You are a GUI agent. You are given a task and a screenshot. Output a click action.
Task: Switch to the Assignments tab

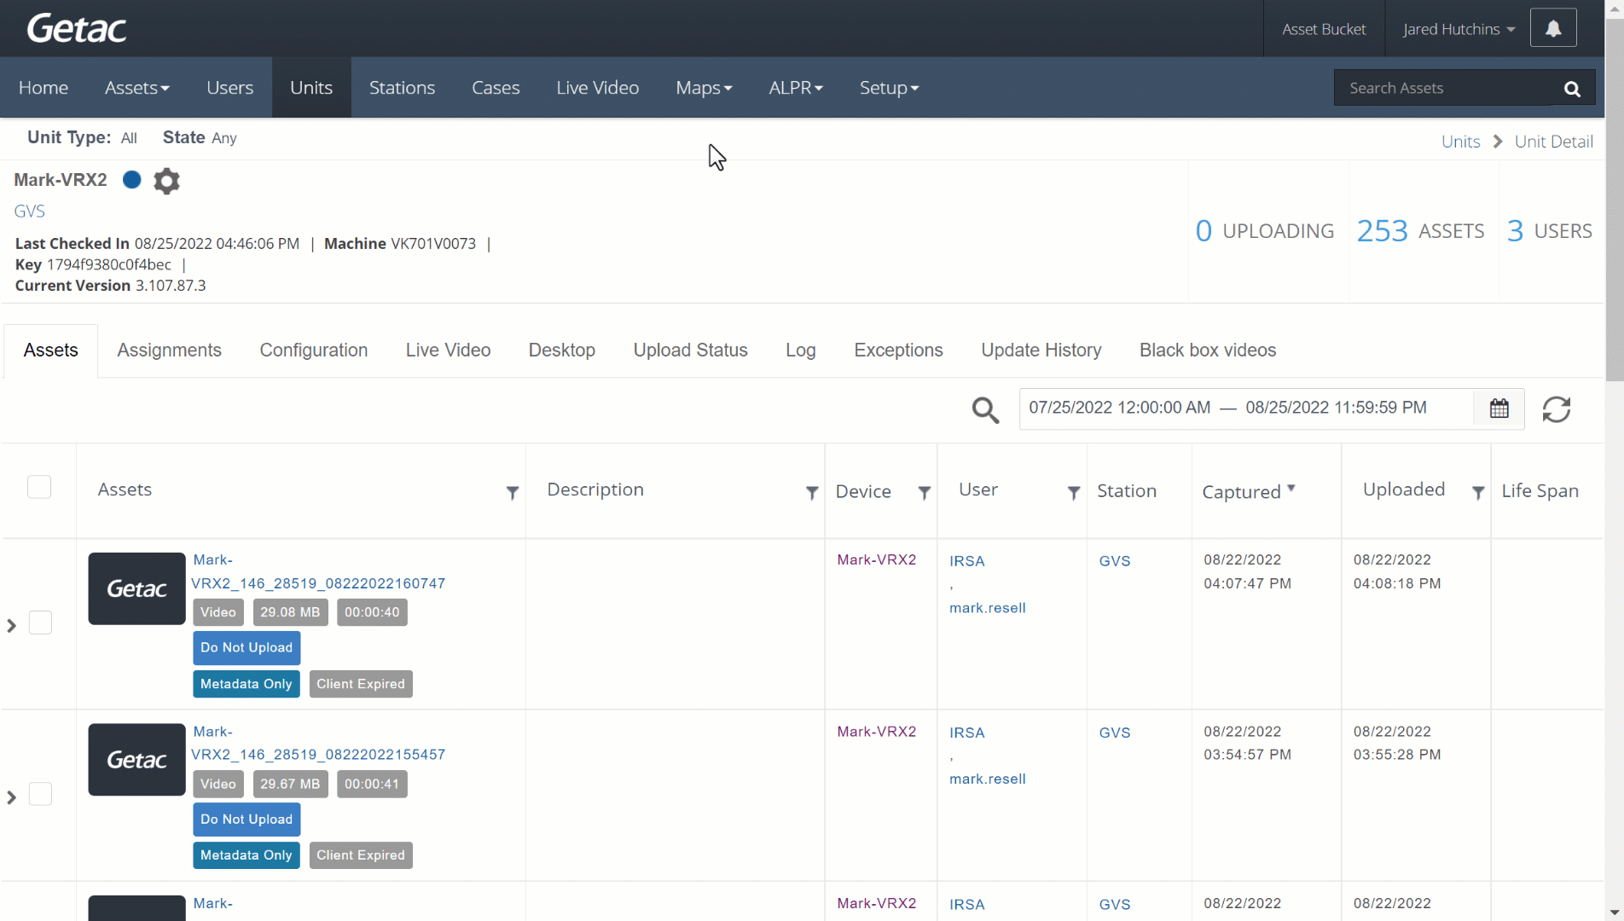tap(169, 350)
